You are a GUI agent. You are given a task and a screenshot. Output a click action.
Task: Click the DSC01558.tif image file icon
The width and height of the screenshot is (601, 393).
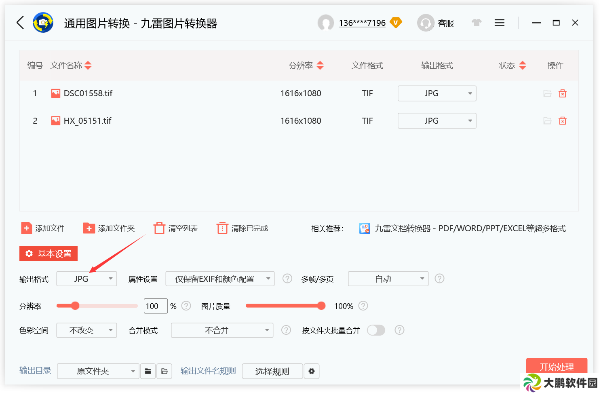pyautogui.click(x=56, y=93)
